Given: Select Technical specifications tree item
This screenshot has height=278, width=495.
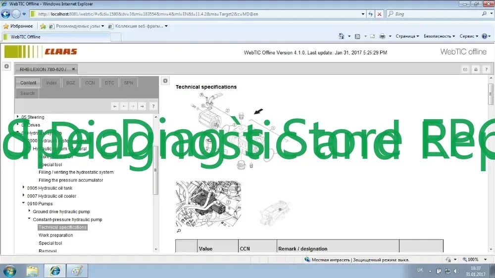Looking at the screenshot, I should coord(62,227).
